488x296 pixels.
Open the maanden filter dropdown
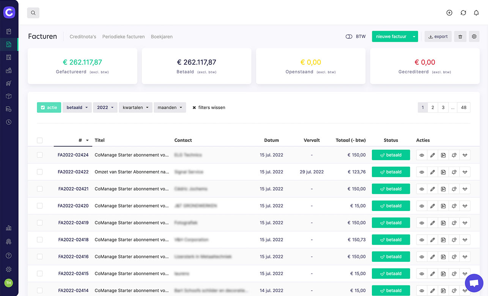[x=170, y=107]
